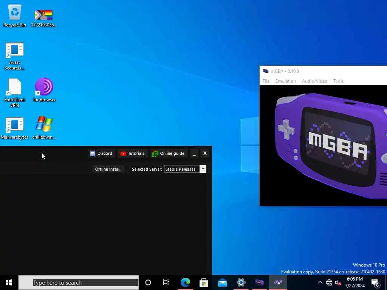Open the Tutorials YouTube button
The height and width of the screenshot is (290, 387).
(x=132, y=153)
